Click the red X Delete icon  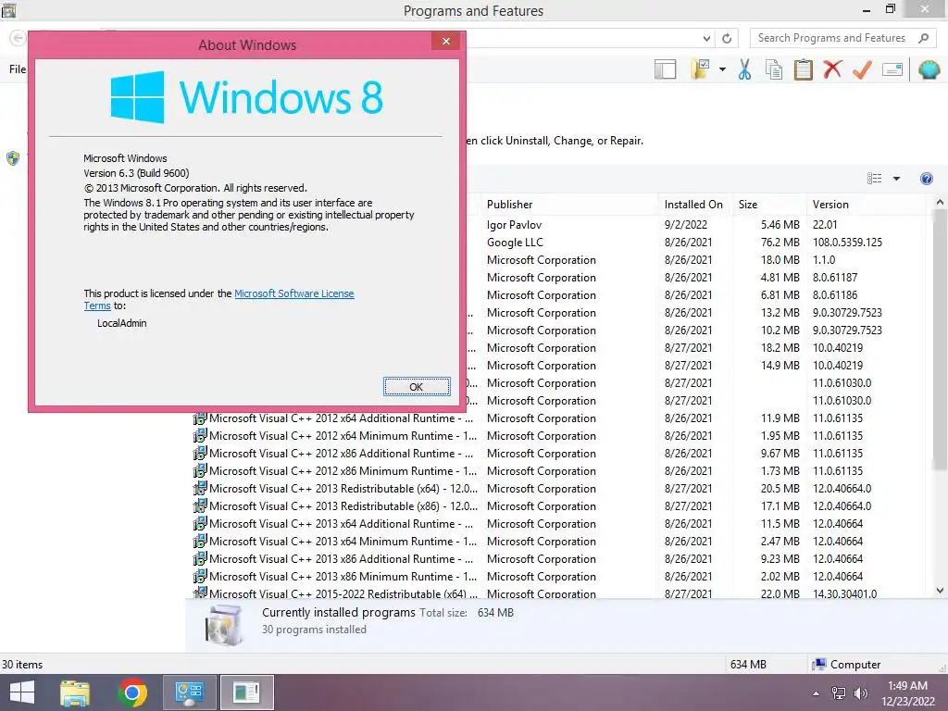click(832, 69)
